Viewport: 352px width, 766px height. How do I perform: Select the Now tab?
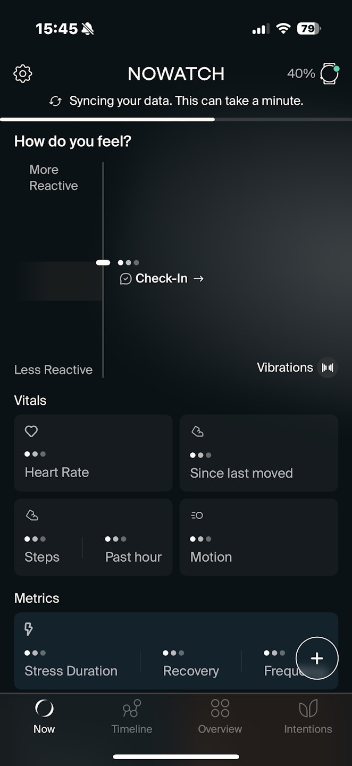pos(44,716)
